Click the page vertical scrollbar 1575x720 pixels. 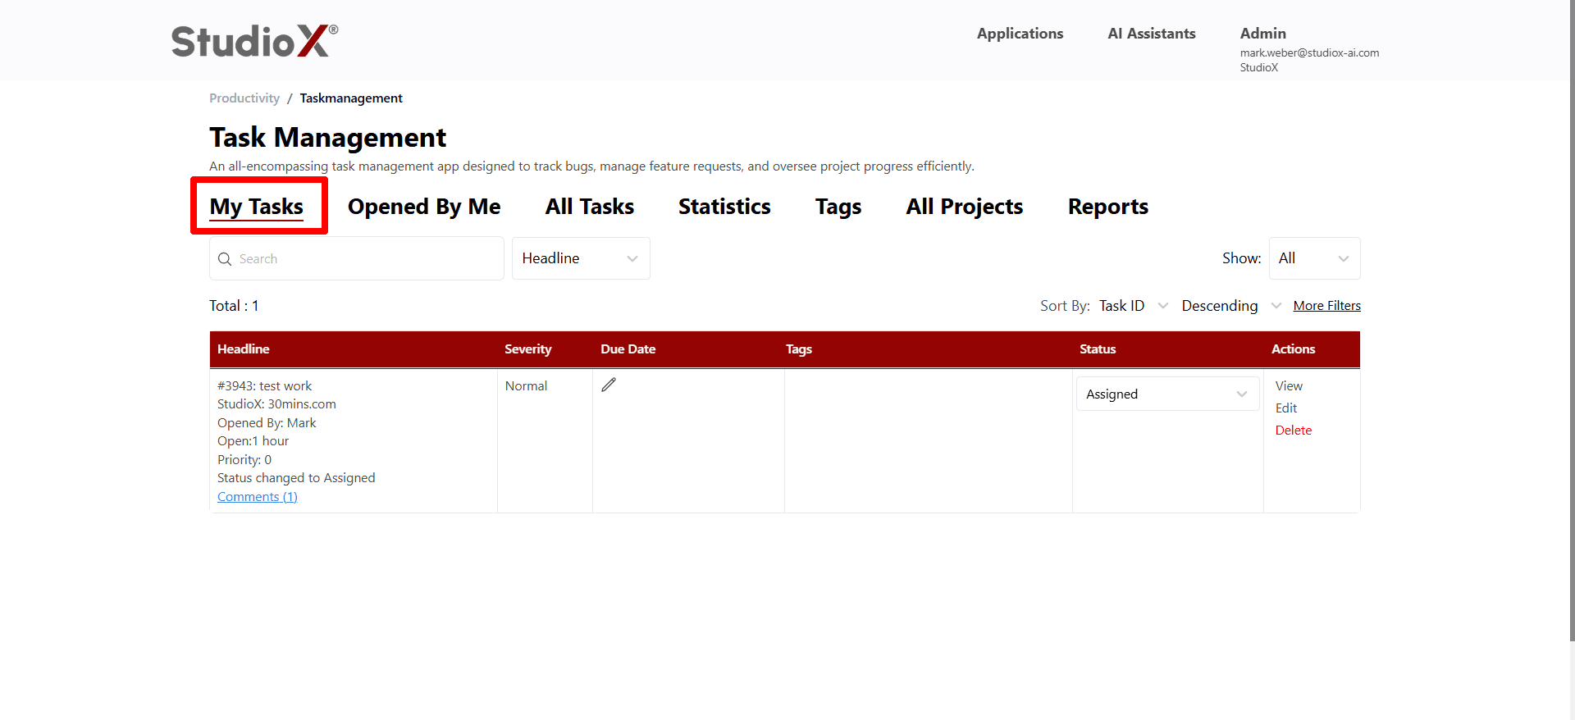coord(1571,320)
